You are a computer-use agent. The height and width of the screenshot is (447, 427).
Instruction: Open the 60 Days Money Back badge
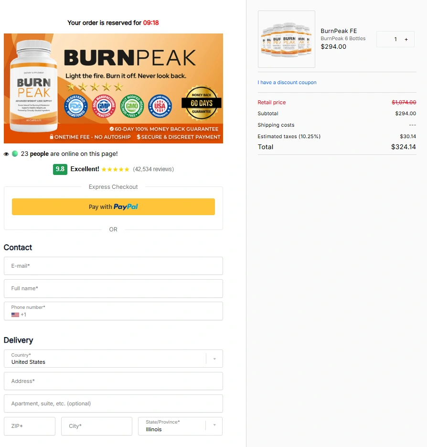coord(201,104)
